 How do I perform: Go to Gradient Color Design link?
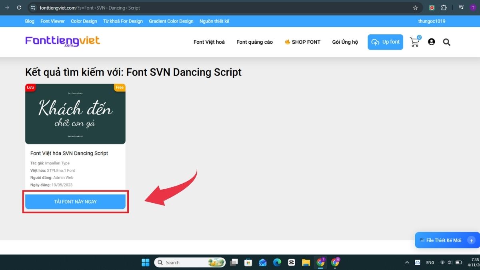tap(171, 21)
